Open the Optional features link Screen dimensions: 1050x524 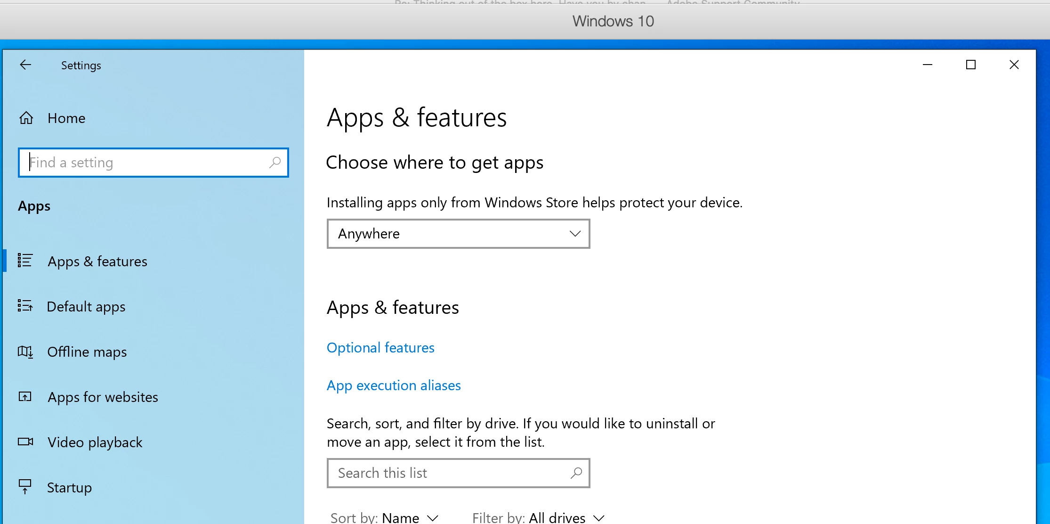[x=380, y=348]
